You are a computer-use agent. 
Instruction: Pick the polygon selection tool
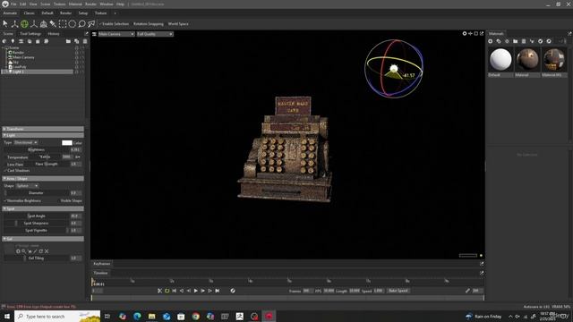91,24
